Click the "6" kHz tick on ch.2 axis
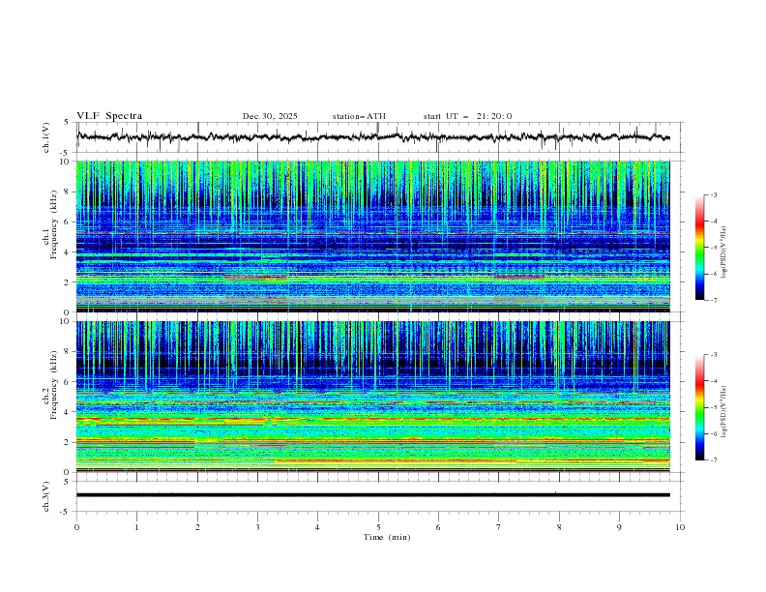This screenshot has width=766, height=592. tap(68, 382)
